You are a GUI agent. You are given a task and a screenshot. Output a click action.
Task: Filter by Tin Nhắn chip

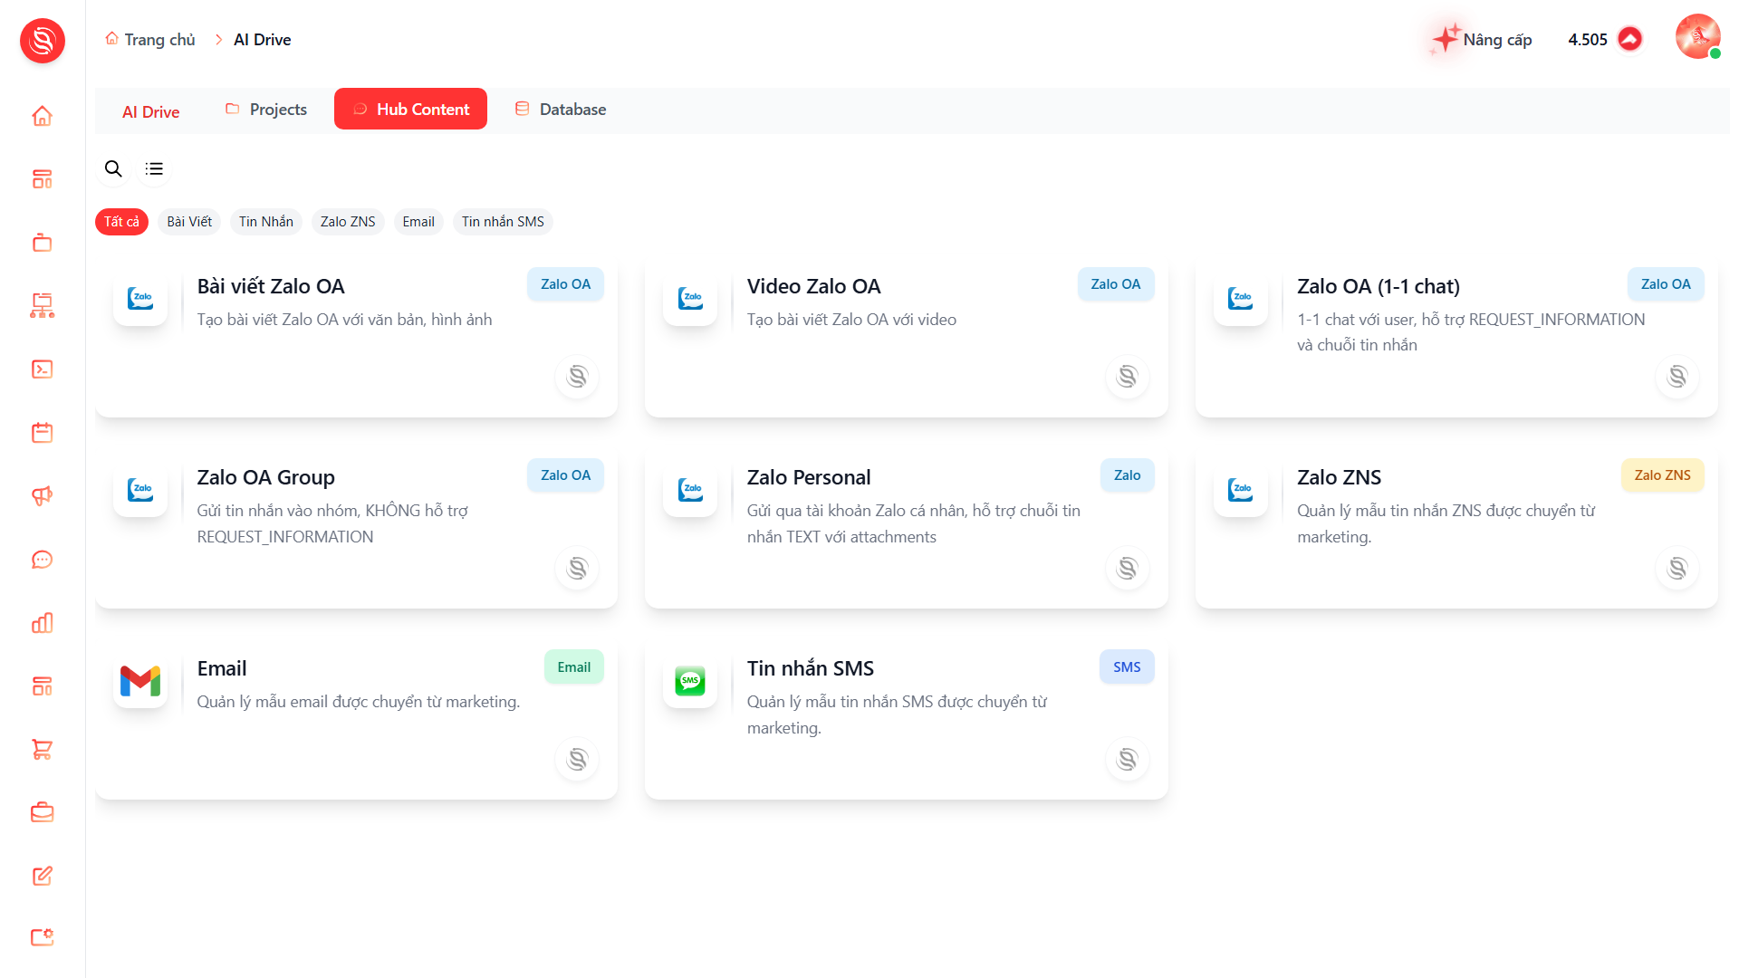click(x=266, y=222)
